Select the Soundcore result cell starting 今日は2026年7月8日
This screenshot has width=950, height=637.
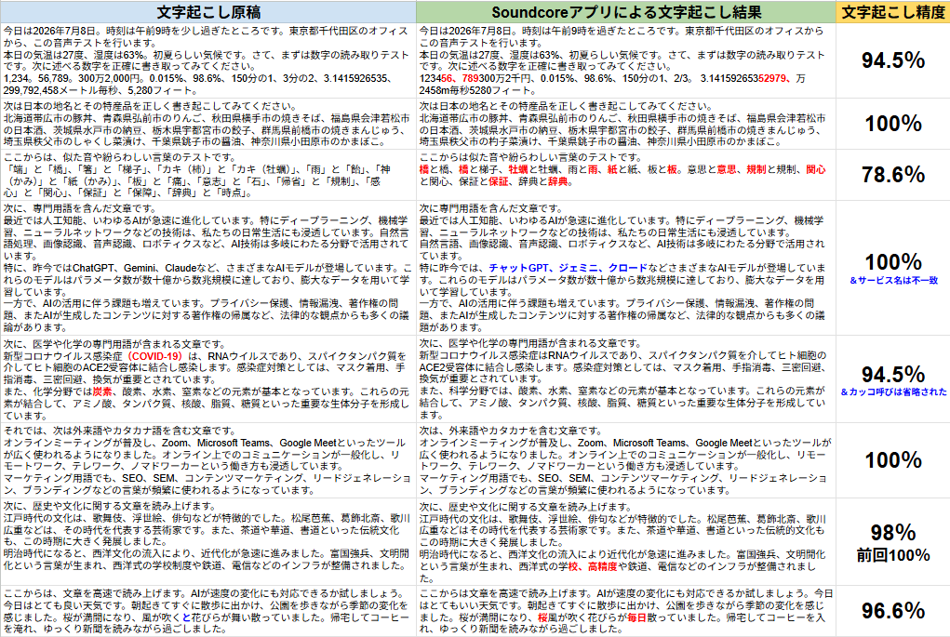click(x=626, y=60)
